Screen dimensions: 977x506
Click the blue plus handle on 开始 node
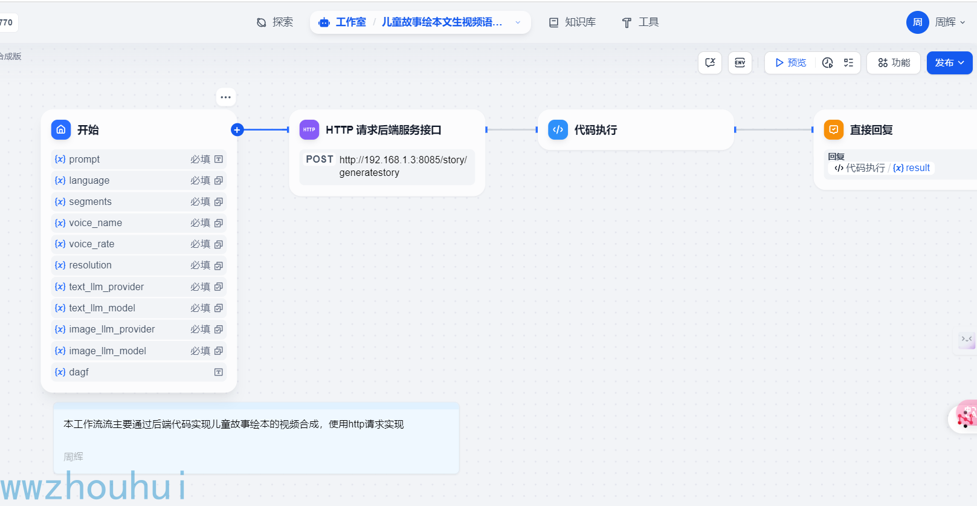[237, 129]
